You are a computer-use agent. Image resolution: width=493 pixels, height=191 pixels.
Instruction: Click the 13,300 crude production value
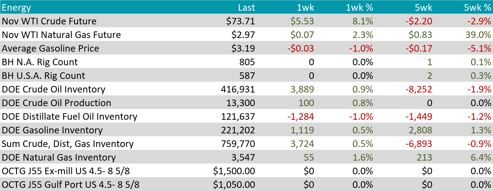[x=241, y=103]
